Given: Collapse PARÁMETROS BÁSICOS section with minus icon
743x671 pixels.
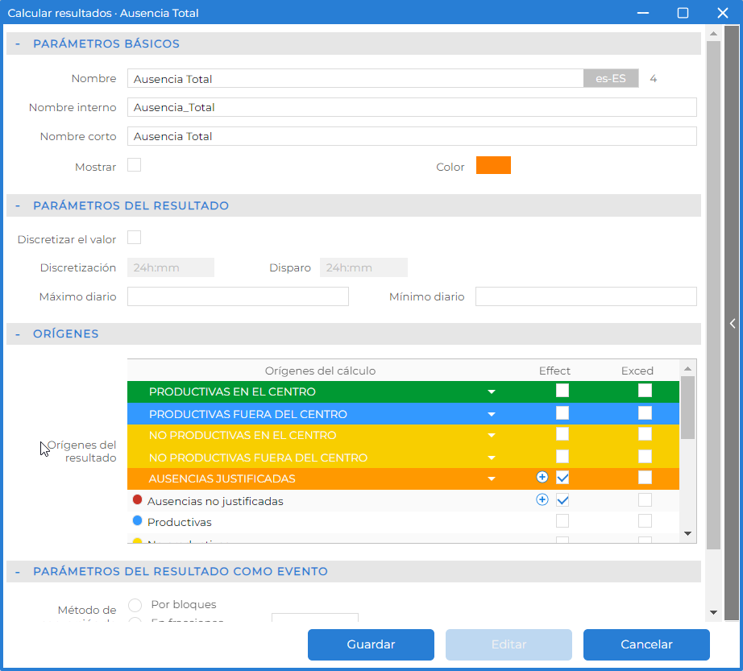Looking at the screenshot, I should pyautogui.click(x=18, y=44).
